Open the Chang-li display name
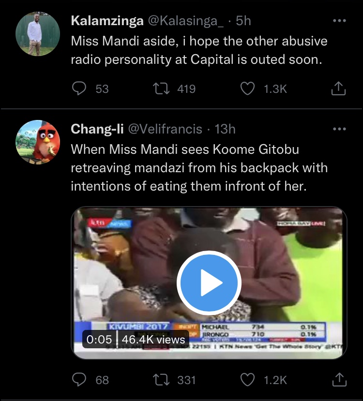This screenshot has width=363, height=401. coord(97,129)
